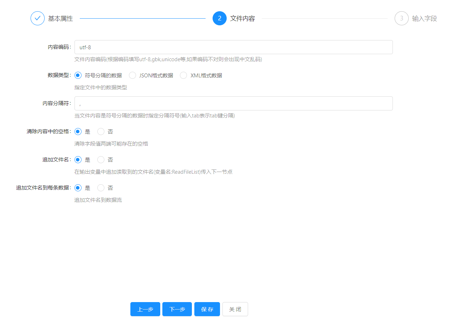Viewport: 460px width, 326px height.
Task: Open the 输入字段 step label
Action: pos(424,19)
